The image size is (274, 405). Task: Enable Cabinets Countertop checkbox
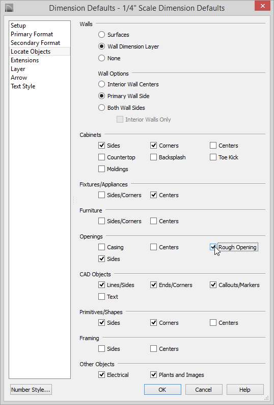coord(101,157)
